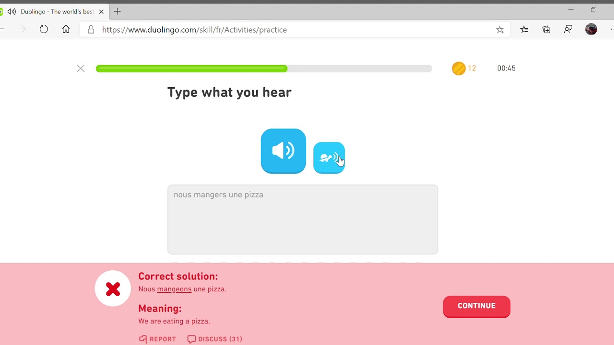Add this page to favorites
Screen dimensions: 614x345
(x=500, y=30)
